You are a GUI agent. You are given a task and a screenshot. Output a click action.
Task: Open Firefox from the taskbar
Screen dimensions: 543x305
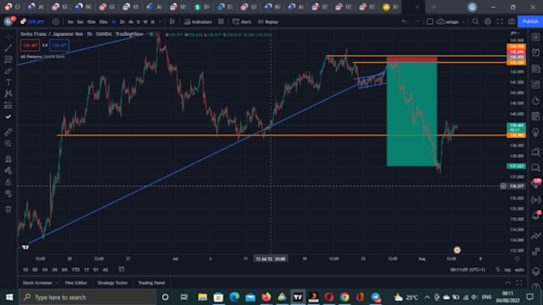pyautogui.click(x=266, y=297)
